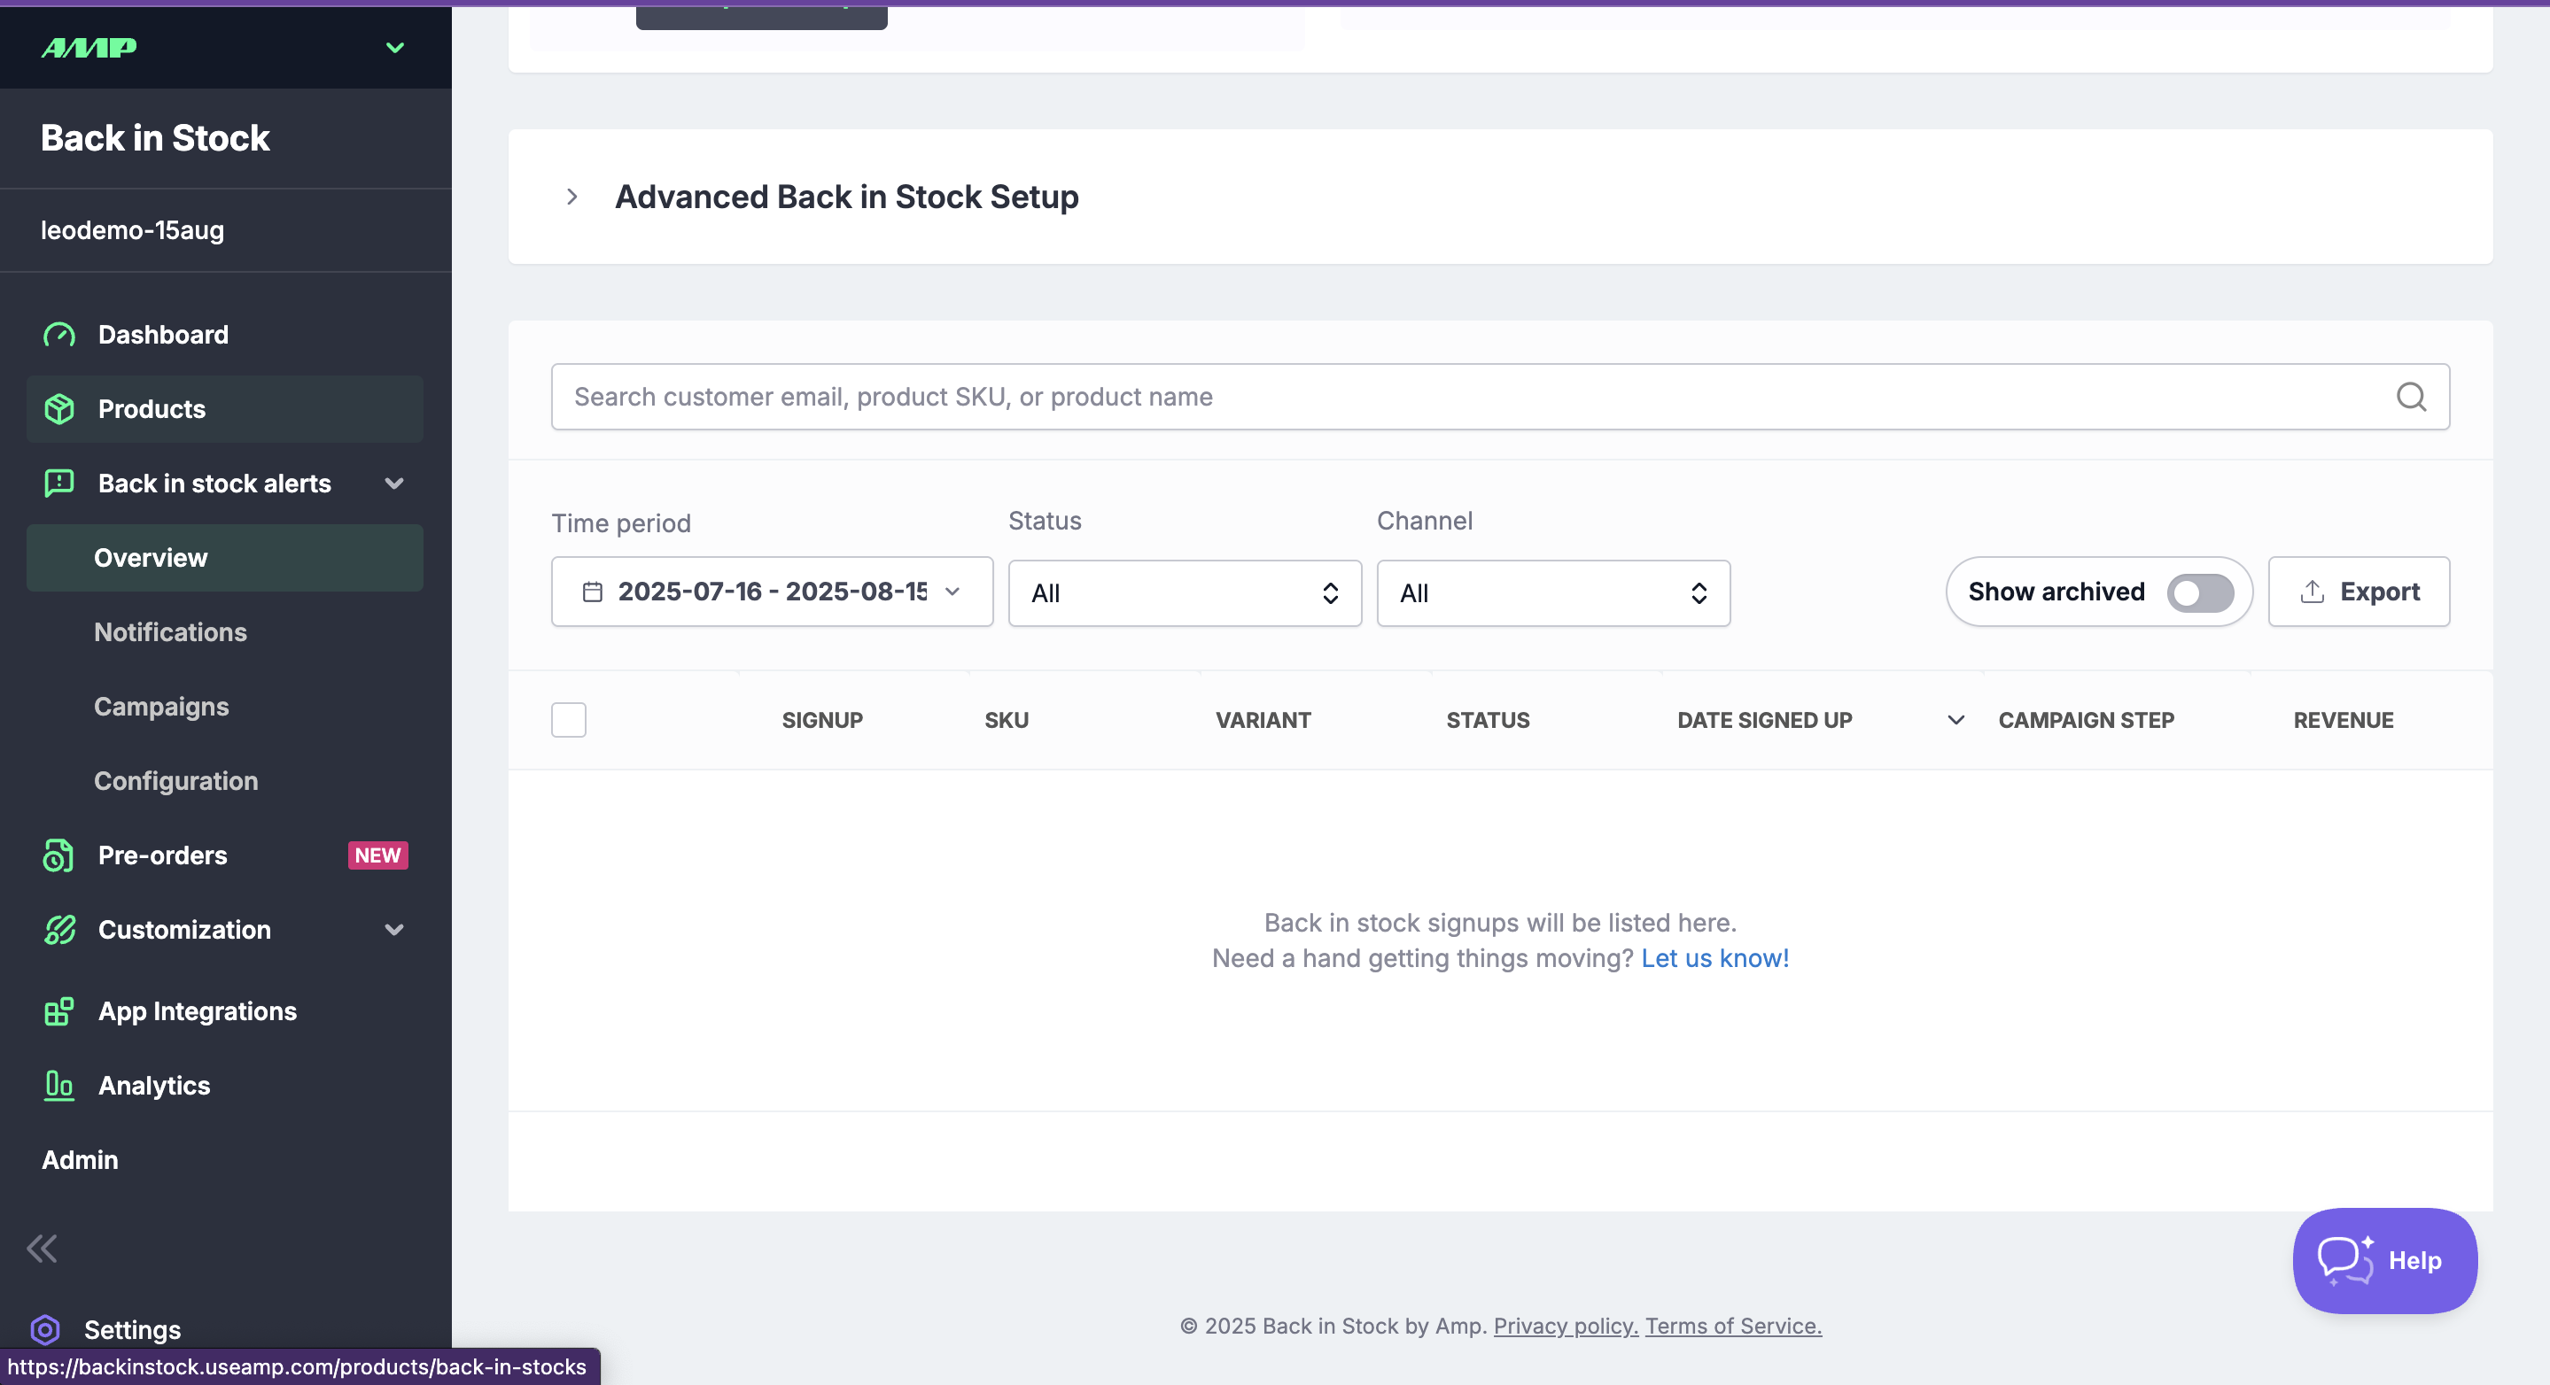Image resolution: width=2550 pixels, height=1385 pixels.
Task: Follow the Let us know! link
Action: tap(1714, 957)
